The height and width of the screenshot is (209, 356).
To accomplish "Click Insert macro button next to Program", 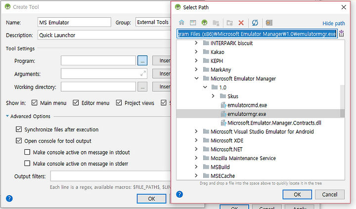I will point(161,61).
